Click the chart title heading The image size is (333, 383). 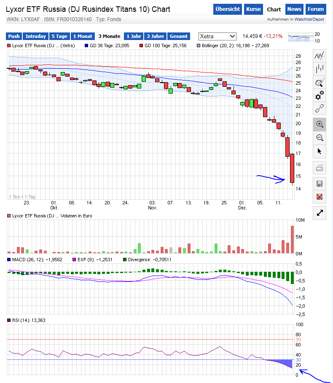pyautogui.click(x=88, y=9)
